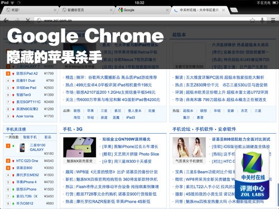This screenshot has height=209, width=279.
Task: Open article 图解iPhone过去五年增长
Action: (x=136, y=147)
